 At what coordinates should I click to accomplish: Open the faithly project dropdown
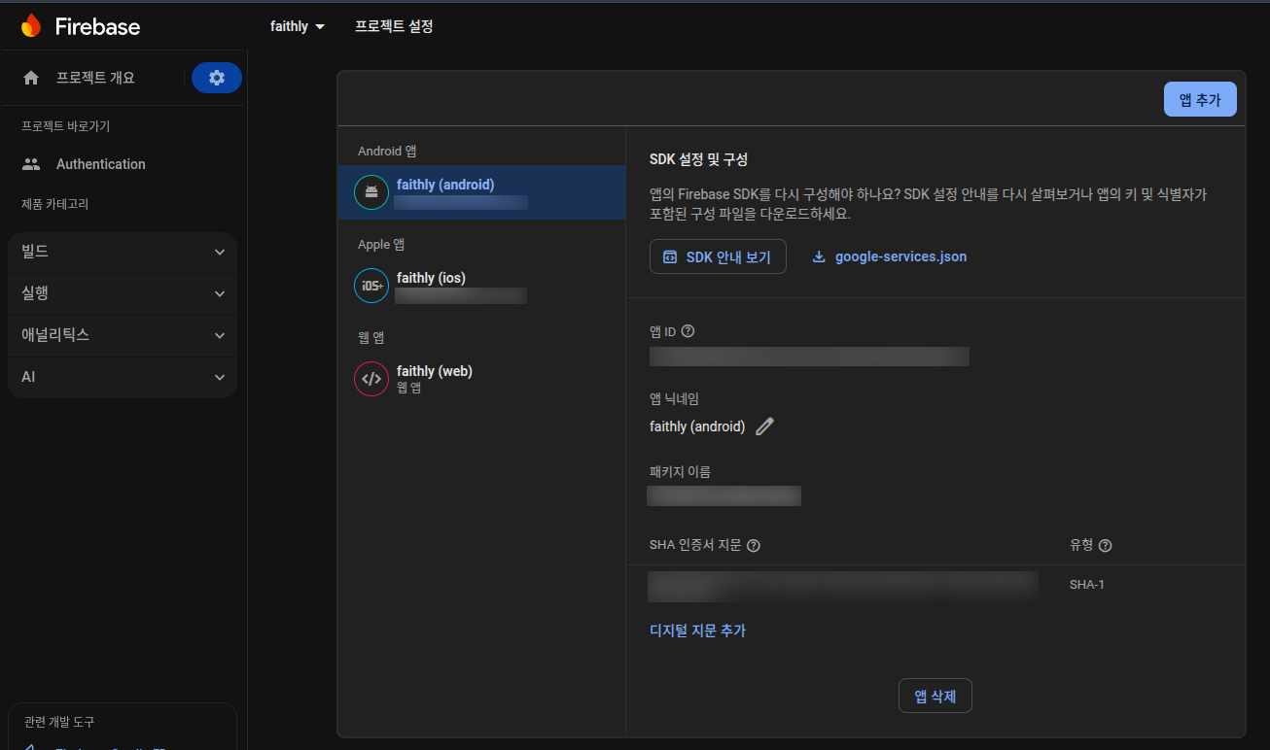[298, 26]
